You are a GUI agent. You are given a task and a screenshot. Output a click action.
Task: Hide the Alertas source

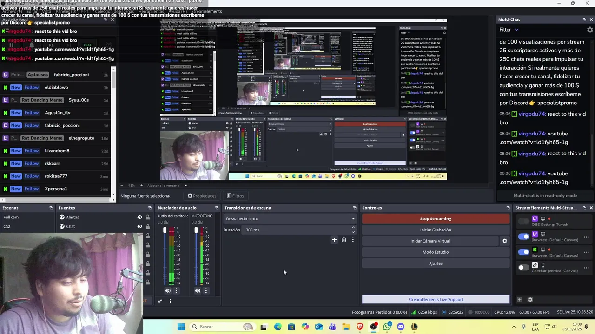[x=139, y=217]
